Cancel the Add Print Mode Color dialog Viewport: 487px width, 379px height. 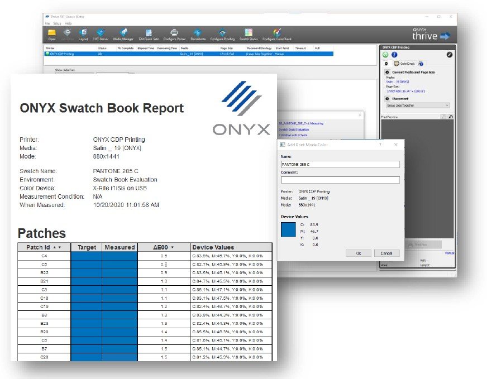(386, 253)
